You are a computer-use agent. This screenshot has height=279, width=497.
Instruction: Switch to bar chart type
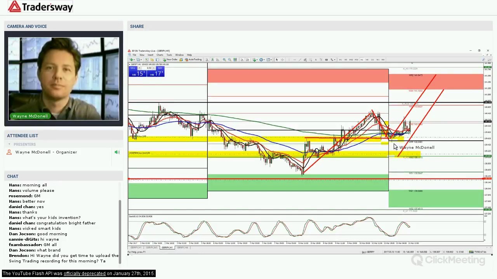click(x=207, y=59)
